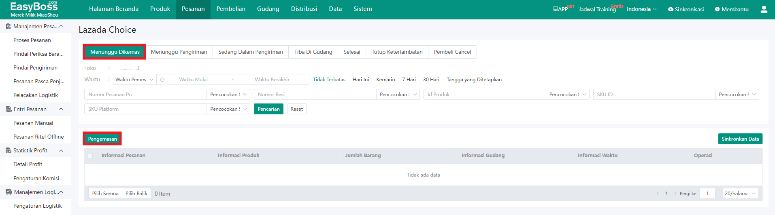The width and height of the screenshot is (775, 215).
Task: Focus the Waktu Mulai date field
Action: tap(194, 80)
